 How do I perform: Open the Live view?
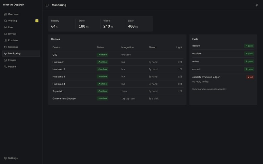click(x=21, y=27)
